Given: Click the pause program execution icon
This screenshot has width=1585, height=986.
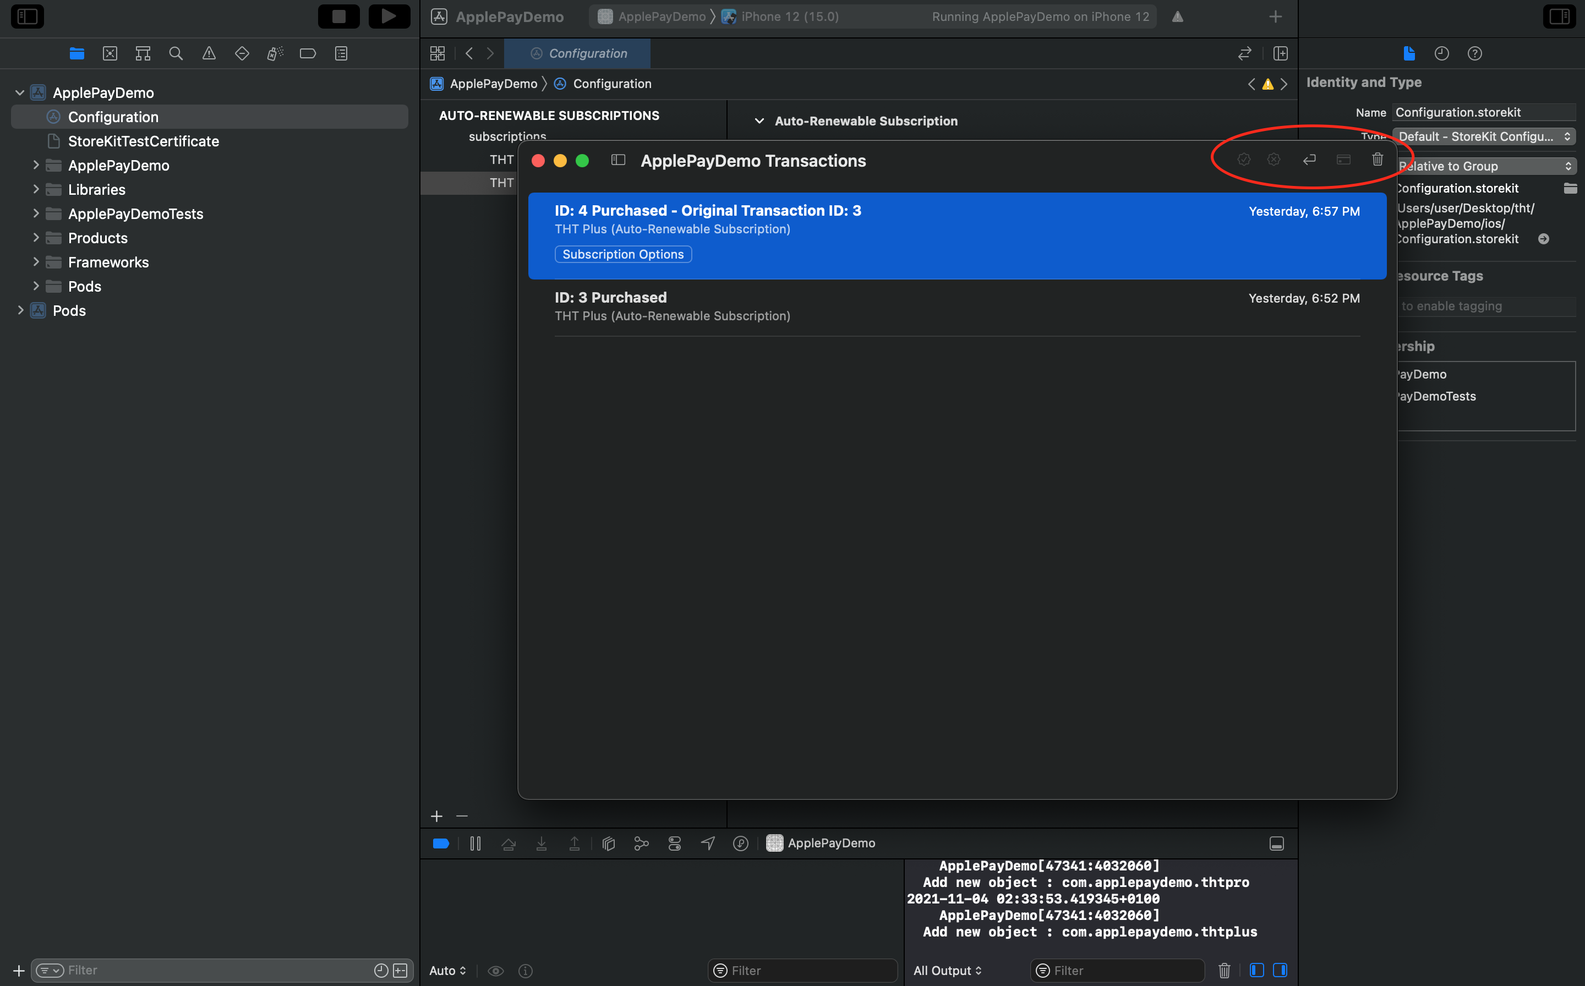Looking at the screenshot, I should [475, 844].
